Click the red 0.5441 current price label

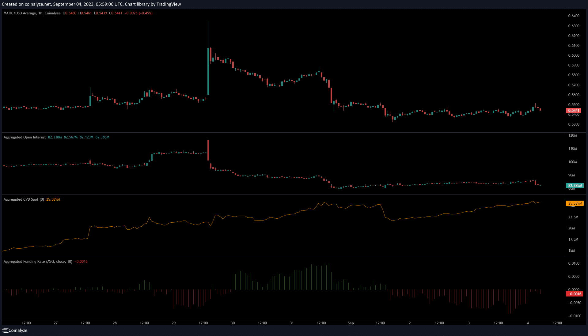click(574, 111)
